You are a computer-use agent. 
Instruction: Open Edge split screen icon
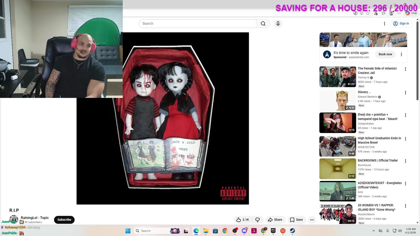pos(362,13)
